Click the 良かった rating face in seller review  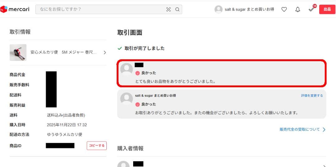(138, 105)
